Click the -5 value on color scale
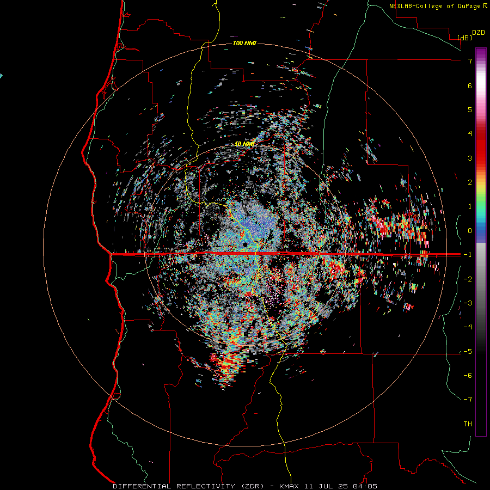 pos(468,352)
